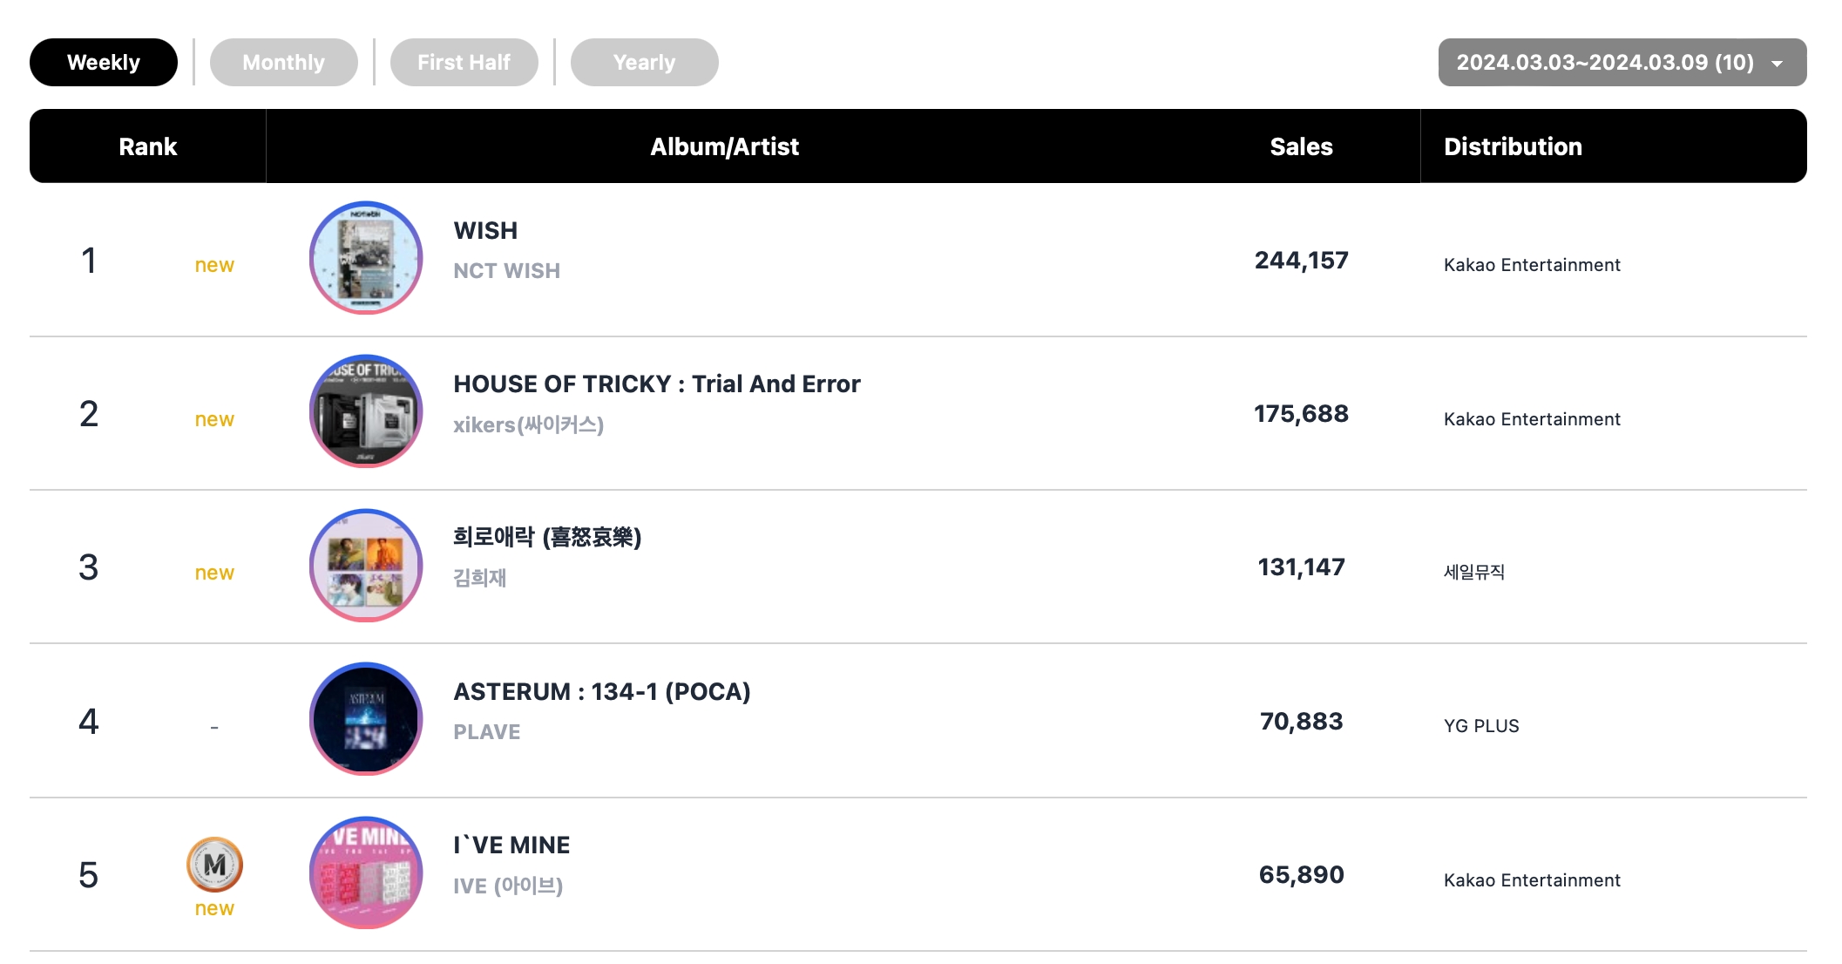Viewport: 1842px width, 964px height.
Task: Click the WISH album cover thumbnail
Action: 366,258
